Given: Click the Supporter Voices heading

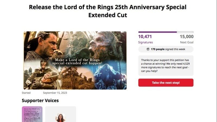Looking at the screenshot, I should point(40,101).
